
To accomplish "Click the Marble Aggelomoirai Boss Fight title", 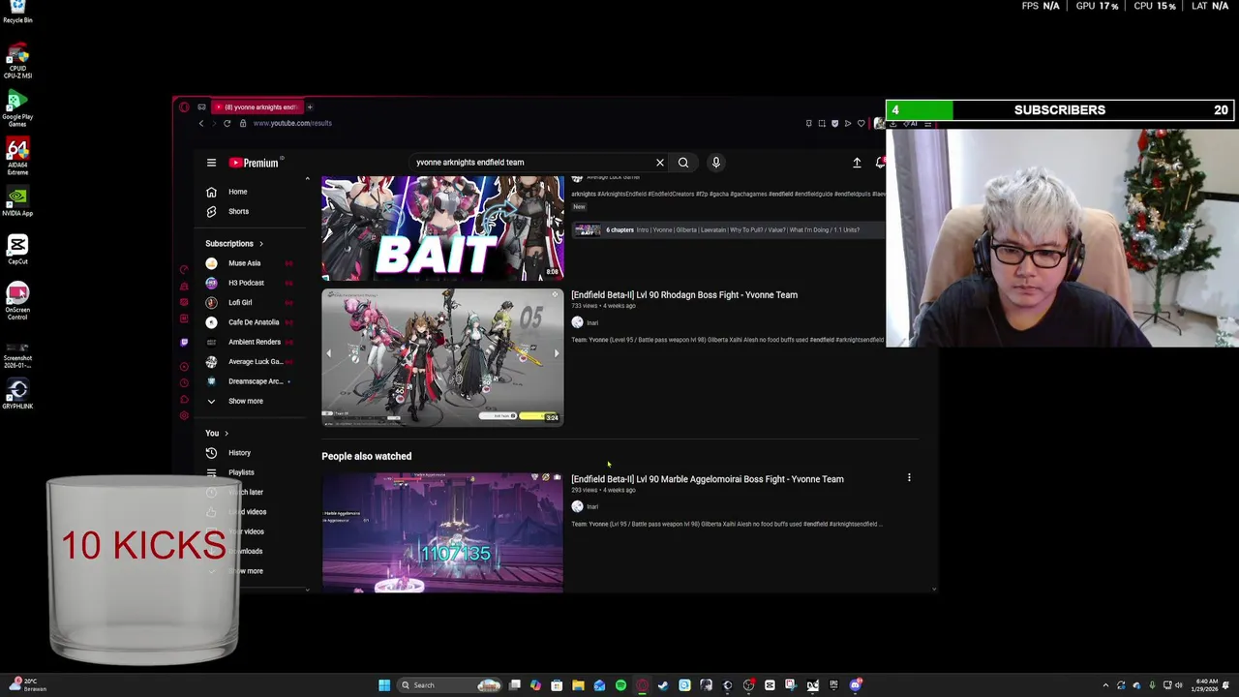I will [x=708, y=479].
